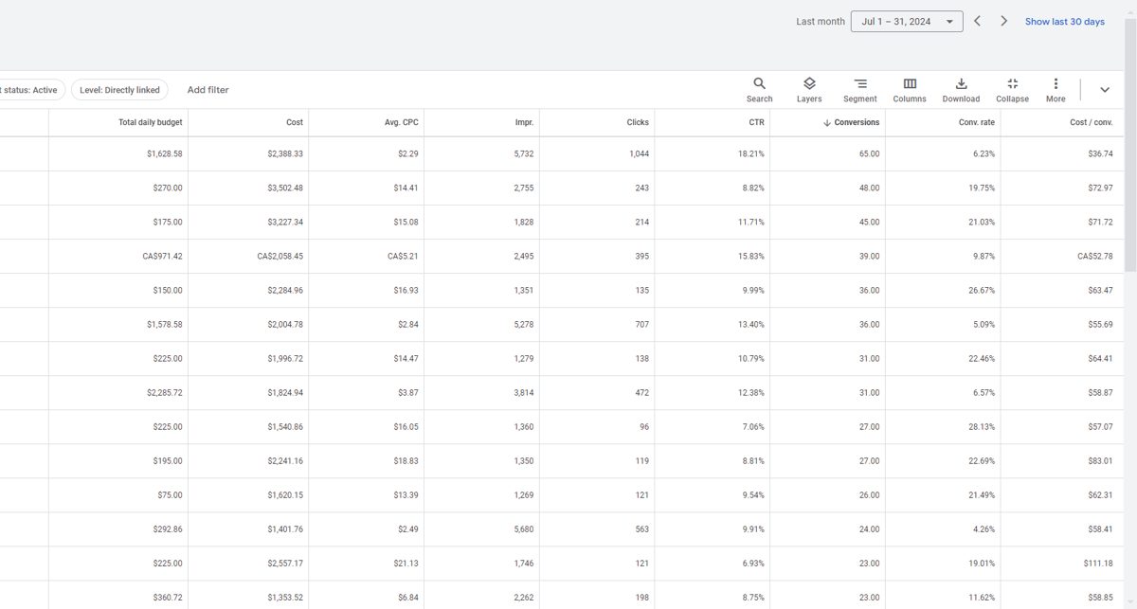Open the Jul 1 – 31, 2024 date picker
The height and width of the screenshot is (609, 1137).
907,22
